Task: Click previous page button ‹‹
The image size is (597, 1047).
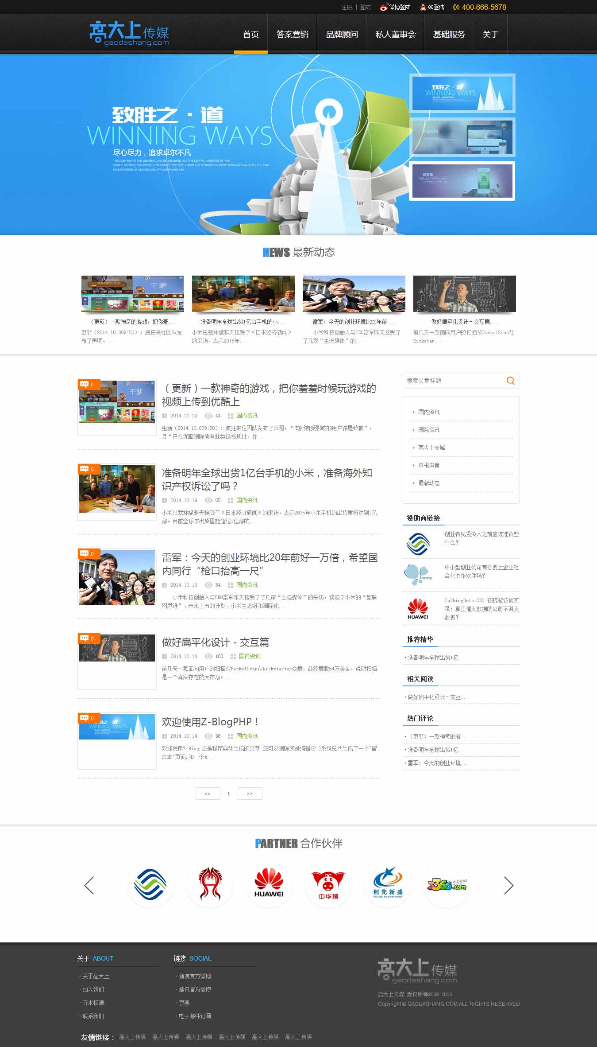Action: pos(208,793)
